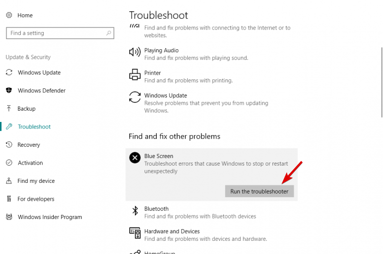Screen dimensions: 383x254
Task: Open the Backup page
Action: coord(26,109)
